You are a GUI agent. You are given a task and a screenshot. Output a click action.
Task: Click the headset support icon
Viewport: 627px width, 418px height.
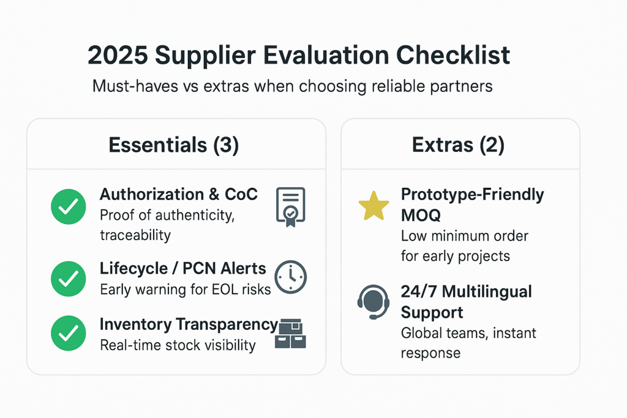pos(374,302)
